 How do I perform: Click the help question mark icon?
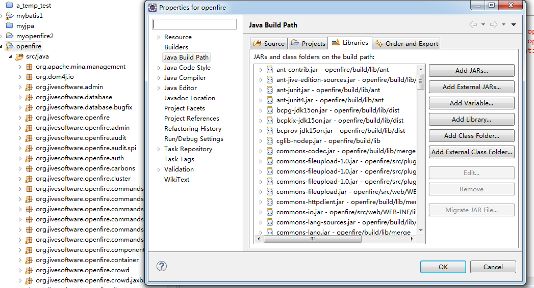tap(162, 266)
